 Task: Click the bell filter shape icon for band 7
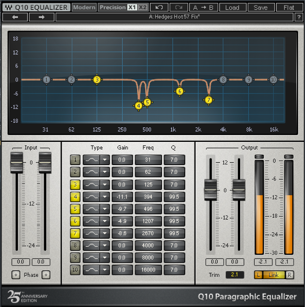point(91,233)
